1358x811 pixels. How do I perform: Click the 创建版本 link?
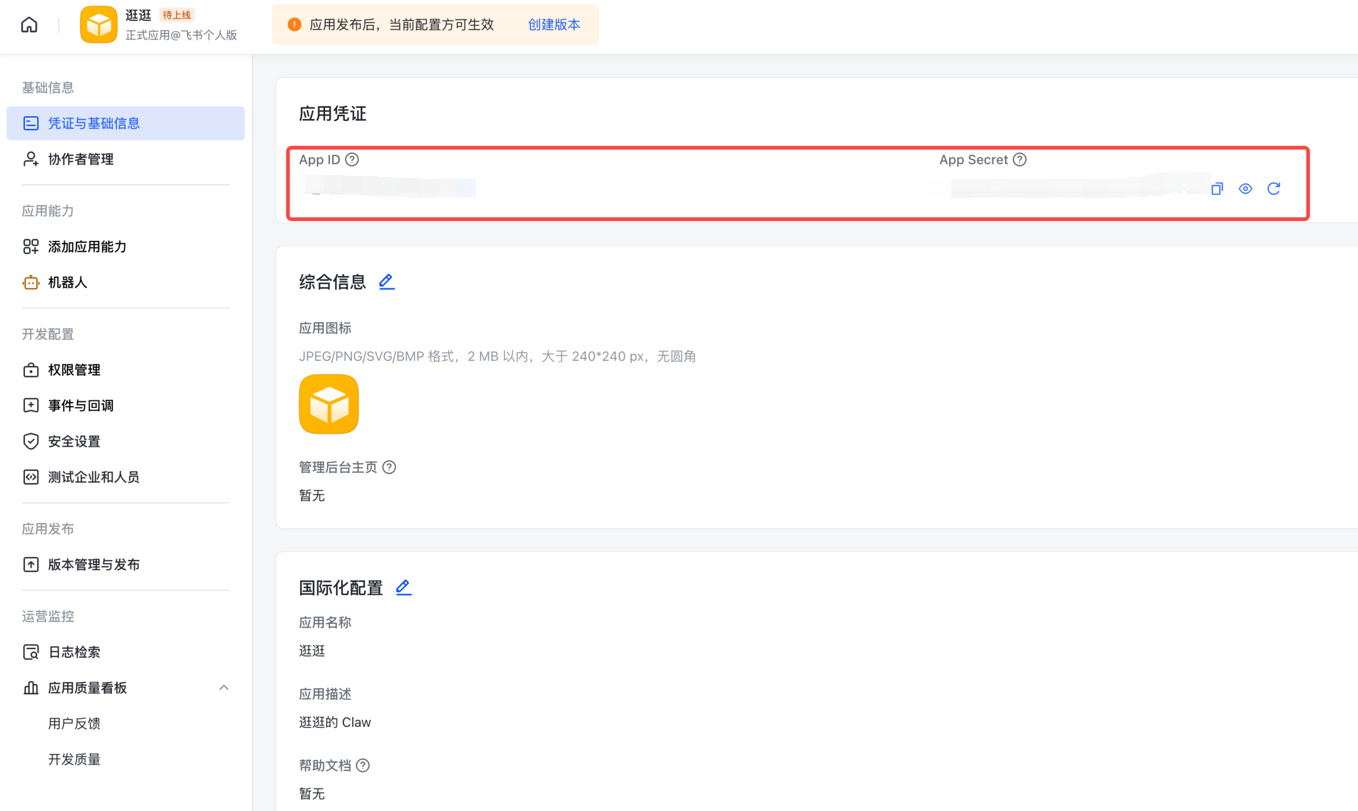[x=554, y=24]
